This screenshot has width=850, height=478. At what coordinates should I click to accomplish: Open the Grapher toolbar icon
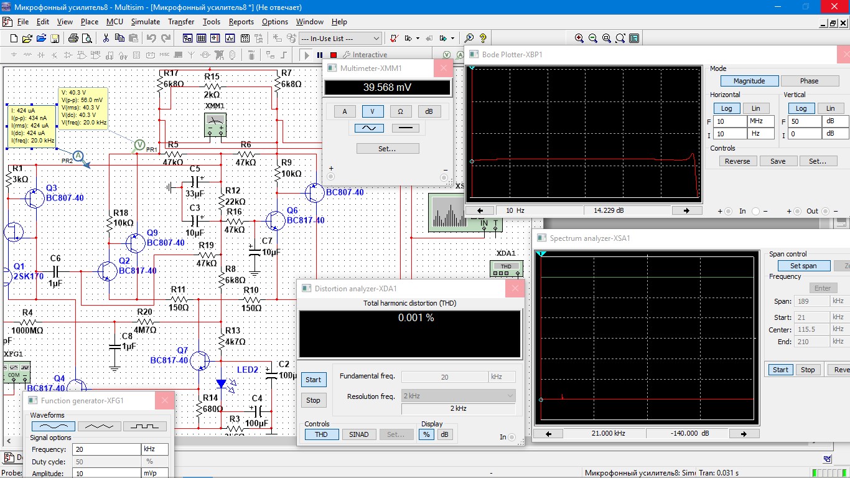[230, 38]
